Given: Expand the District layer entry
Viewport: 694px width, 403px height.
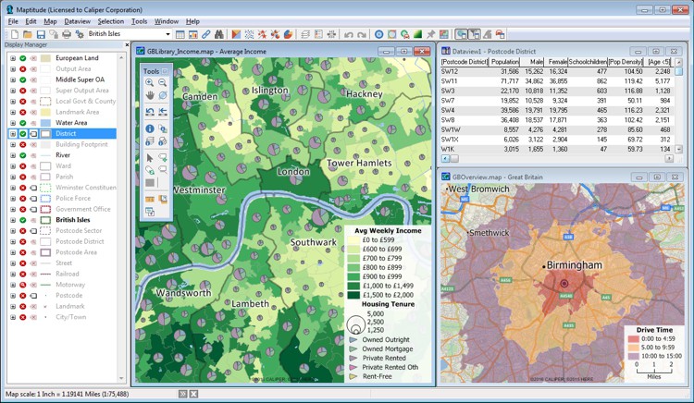Looking at the screenshot, I should 12,133.
